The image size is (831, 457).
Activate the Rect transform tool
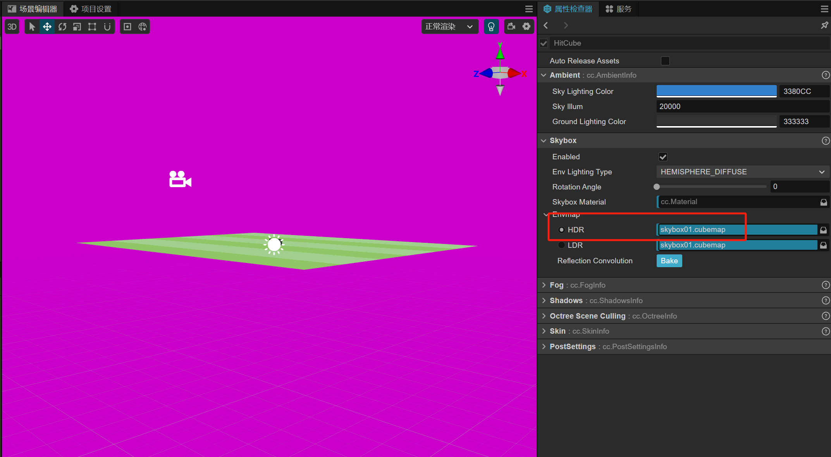click(92, 27)
